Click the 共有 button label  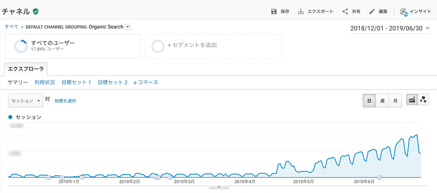point(356,12)
